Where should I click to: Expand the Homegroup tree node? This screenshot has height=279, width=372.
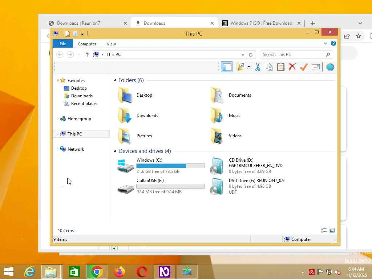[x=57, y=119]
